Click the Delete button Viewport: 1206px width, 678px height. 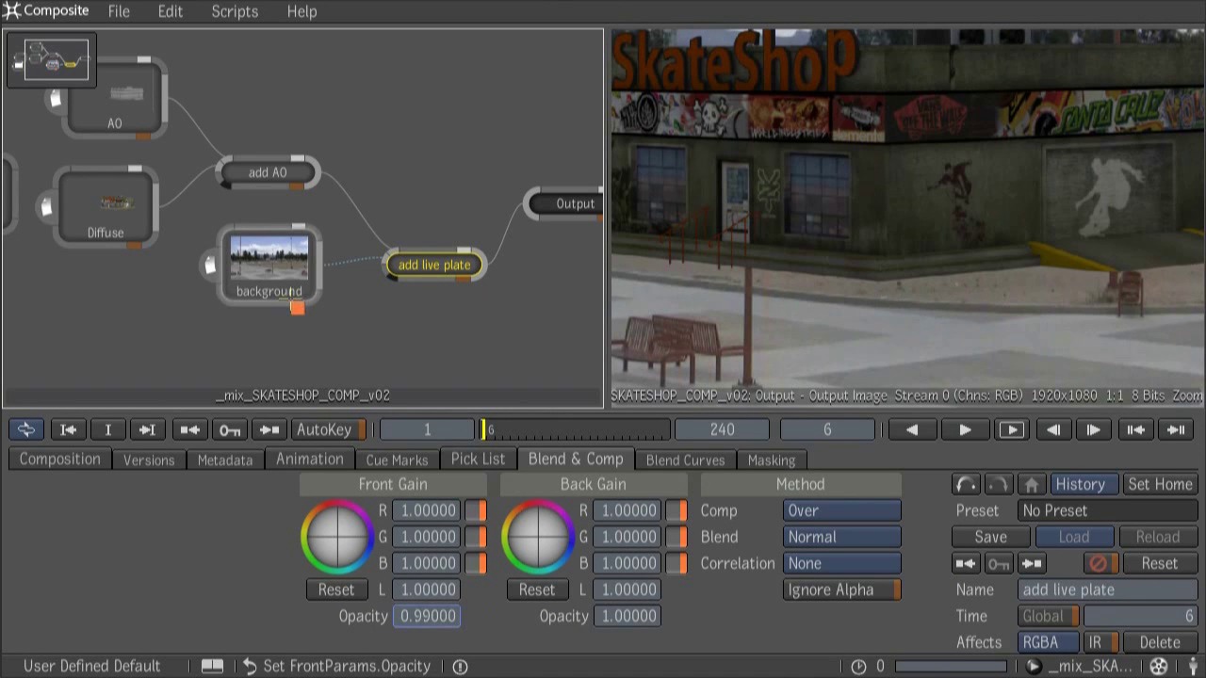coord(1160,642)
